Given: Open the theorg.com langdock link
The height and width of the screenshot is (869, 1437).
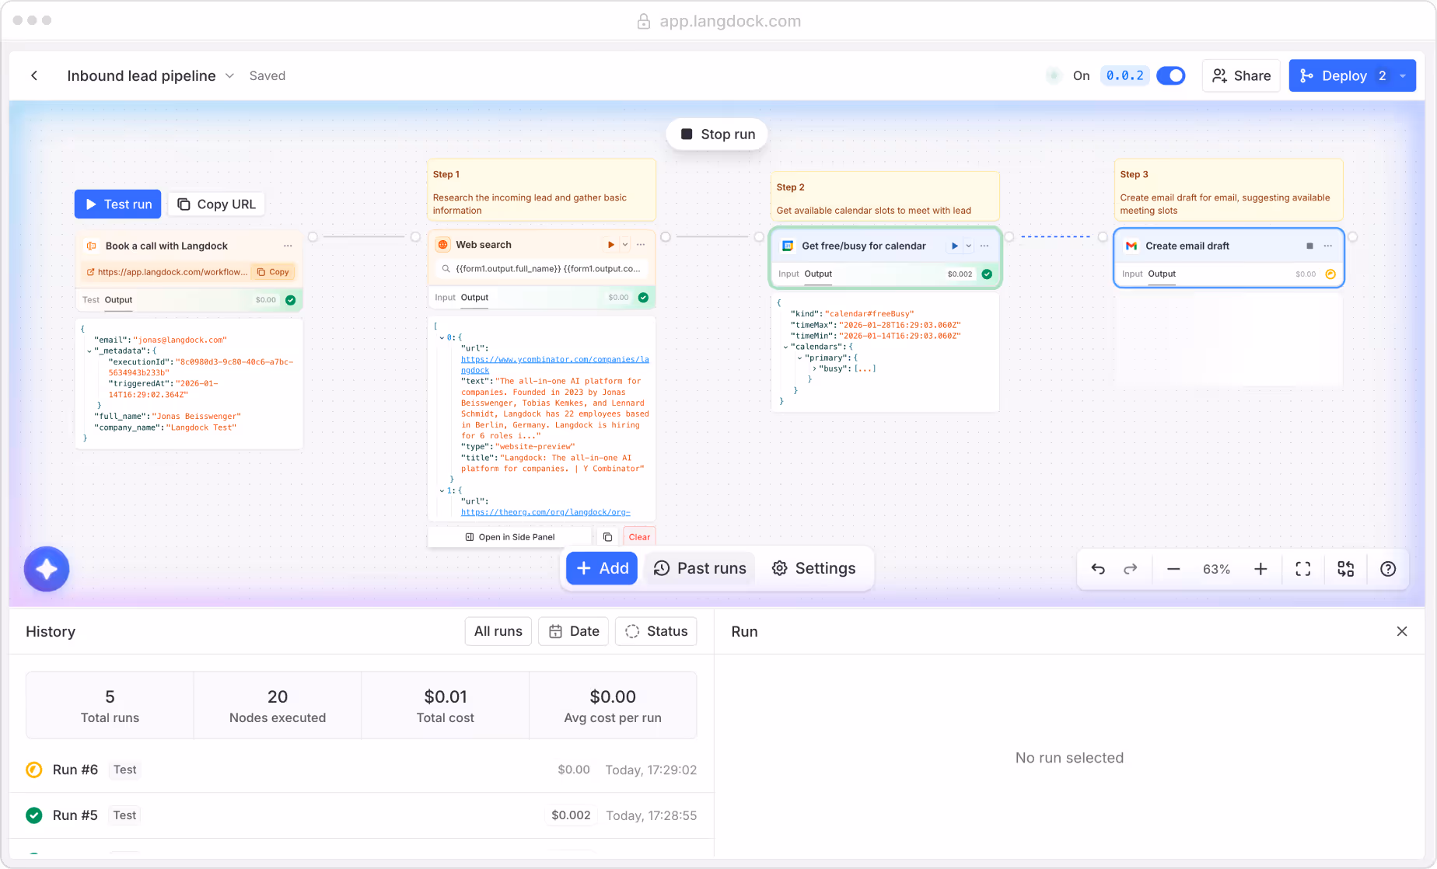Looking at the screenshot, I should (545, 512).
